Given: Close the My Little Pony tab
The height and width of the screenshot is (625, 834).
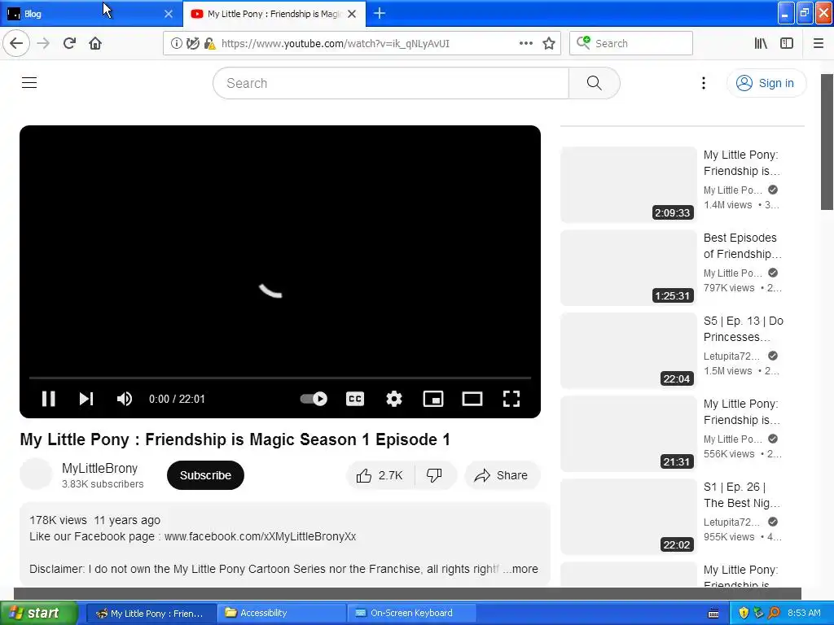Looking at the screenshot, I should (352, 14).
